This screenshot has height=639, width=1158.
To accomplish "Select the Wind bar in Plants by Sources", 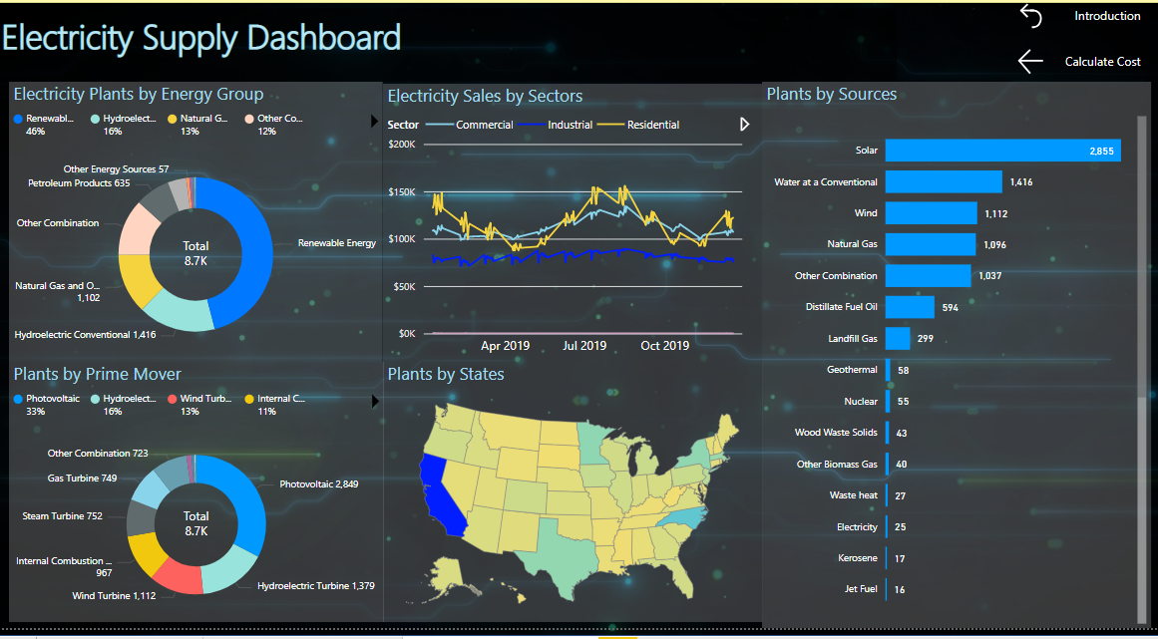I will point(932,213).
